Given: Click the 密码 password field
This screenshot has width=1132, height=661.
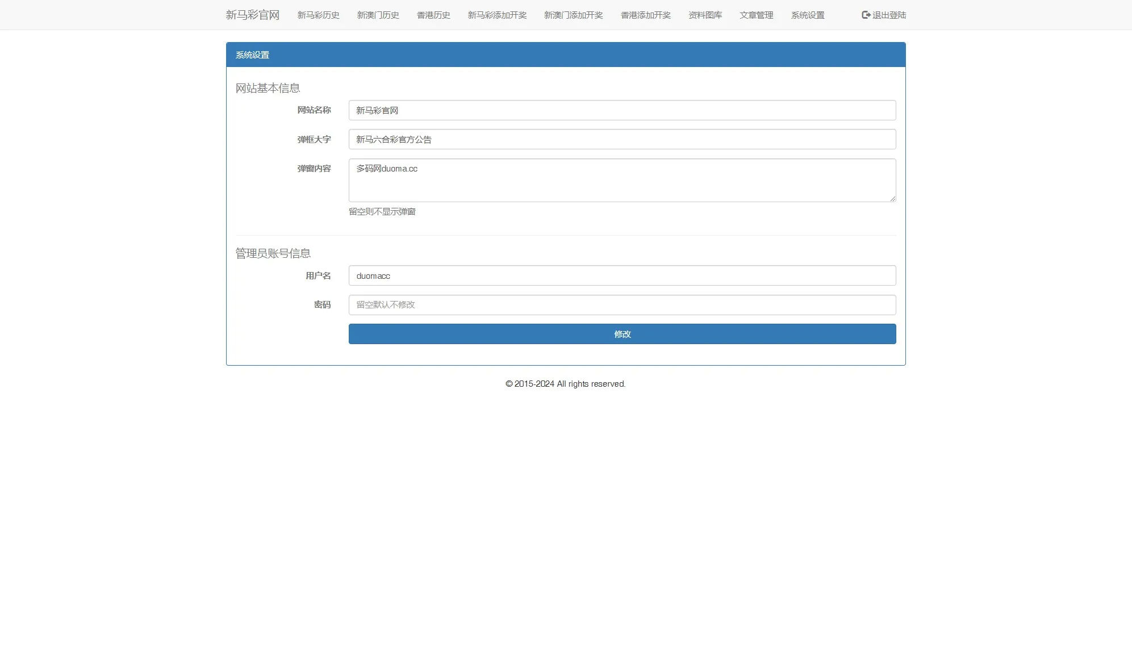Looking at the screenshot, I should [x=621, y=305].
